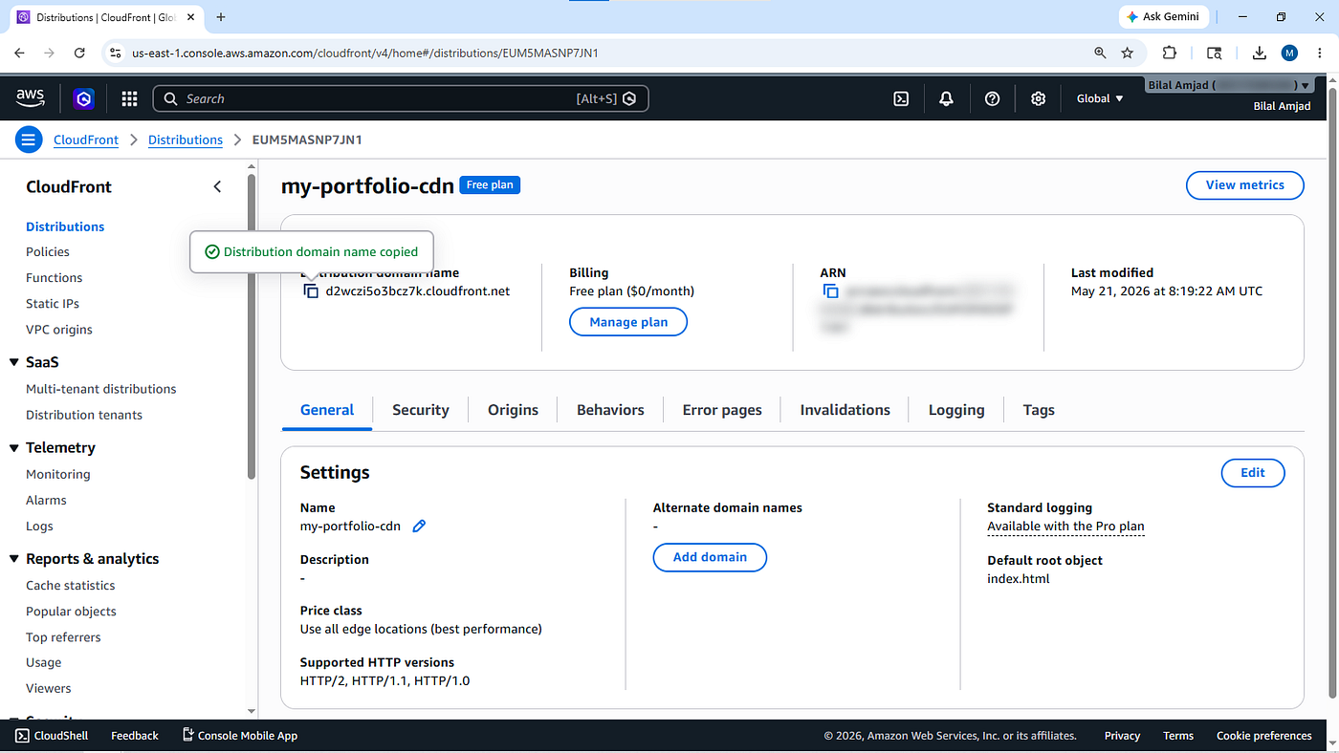Open Cookie preferences in footer
The width and height of the screenshot is (1339, 753).
(1264, 736)
